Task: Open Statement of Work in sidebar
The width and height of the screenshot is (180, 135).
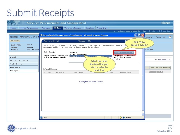Action: click(24, 60)
